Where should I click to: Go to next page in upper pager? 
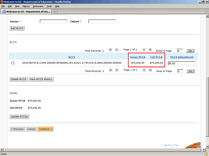click(x=144, y=50)
